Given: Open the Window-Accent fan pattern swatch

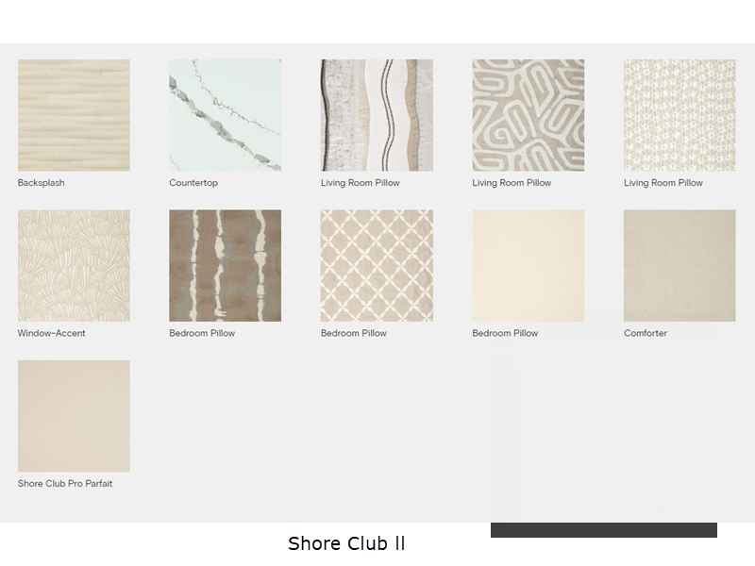Looking at the screenshot, I should coord(74,266).
